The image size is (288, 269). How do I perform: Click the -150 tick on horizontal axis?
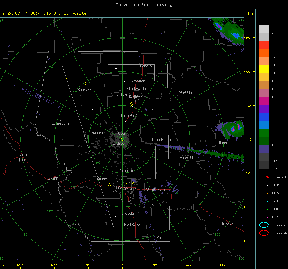pyautogui.click(x=19, y=265)
